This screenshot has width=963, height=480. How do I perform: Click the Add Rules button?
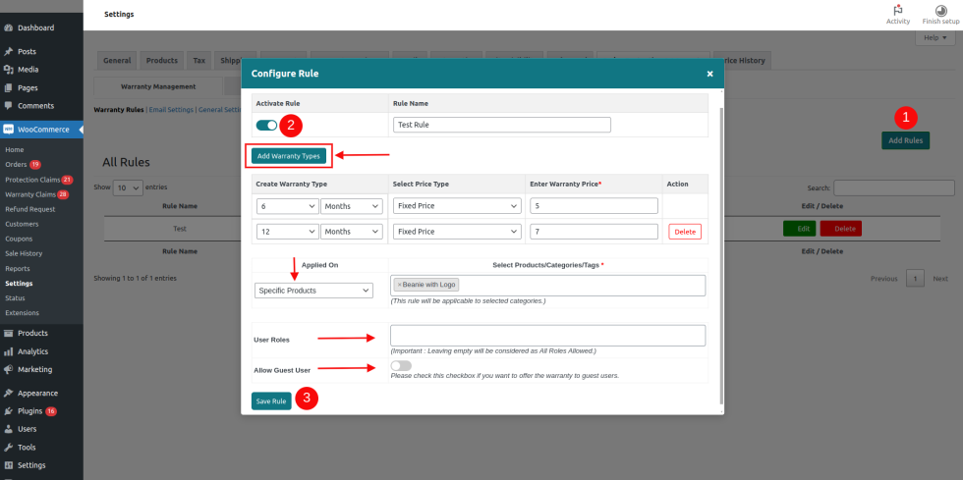906,140
